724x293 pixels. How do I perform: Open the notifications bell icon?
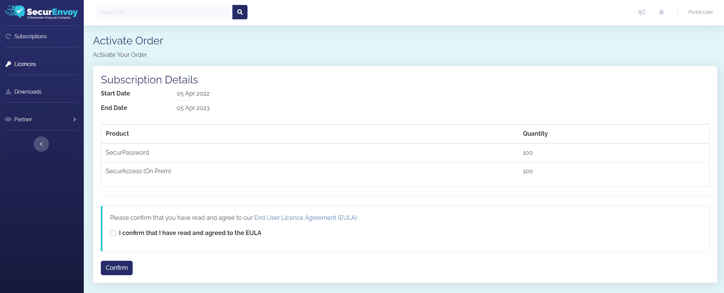point(661,12)
